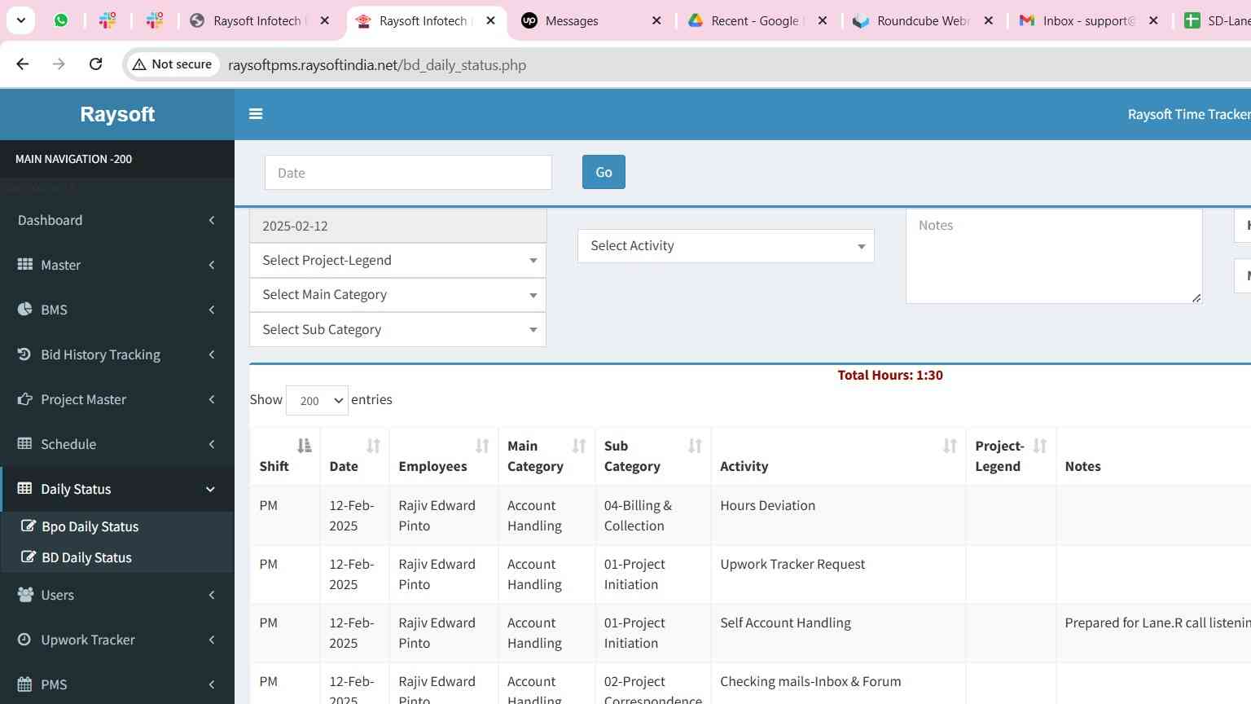The width and height of the screenshot is (1251, 704).
Task: Click the browser address bar URL
Action: tap(377, 64)
